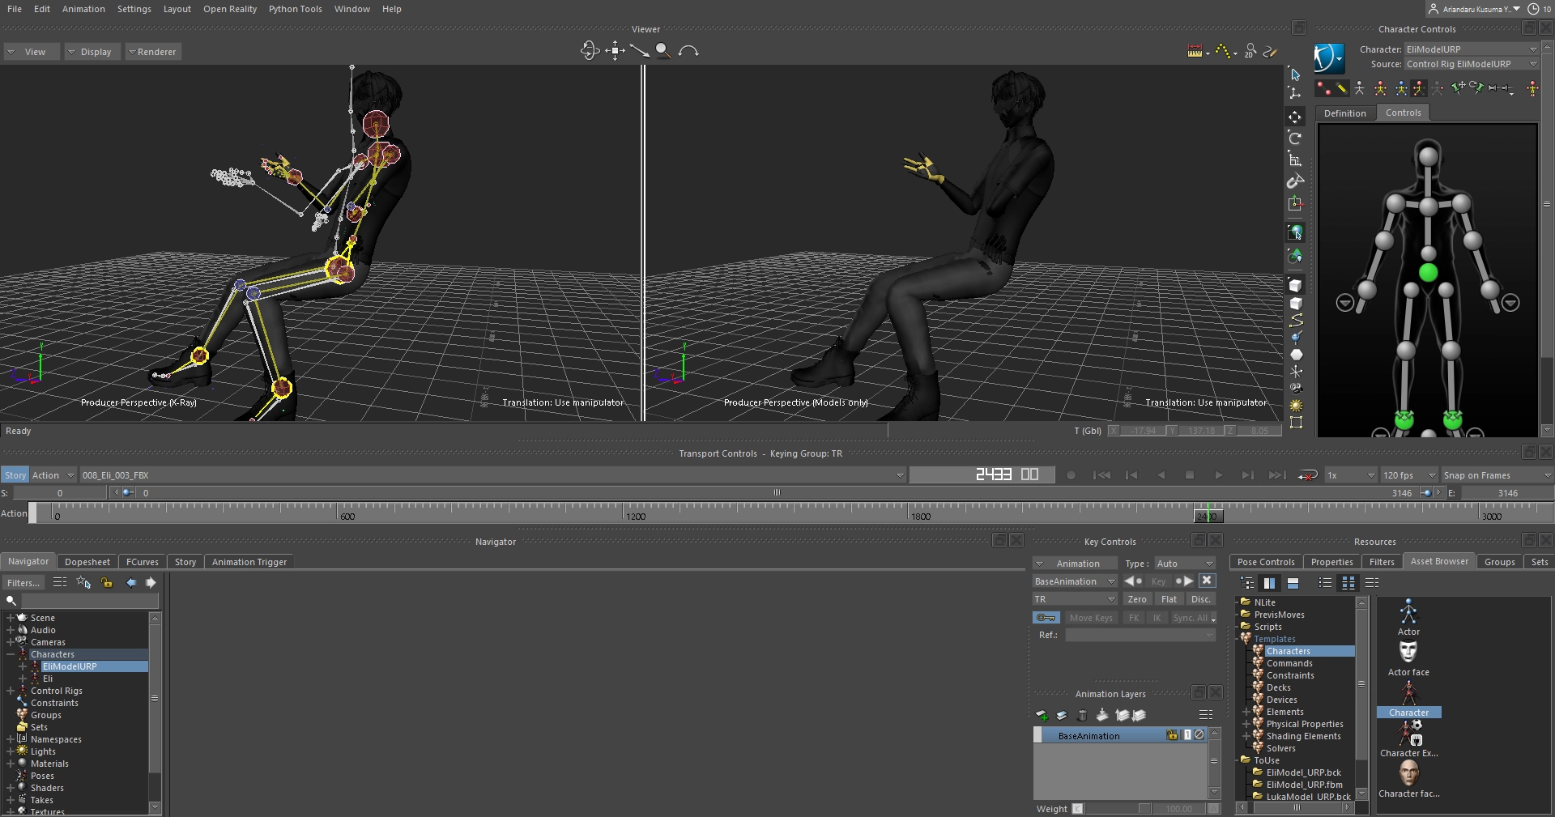Image resolution: width=1555 pixels, height=817 pixels.
Task: Click the path curve icon in viewer sidebar
Action: point(1296,320)
